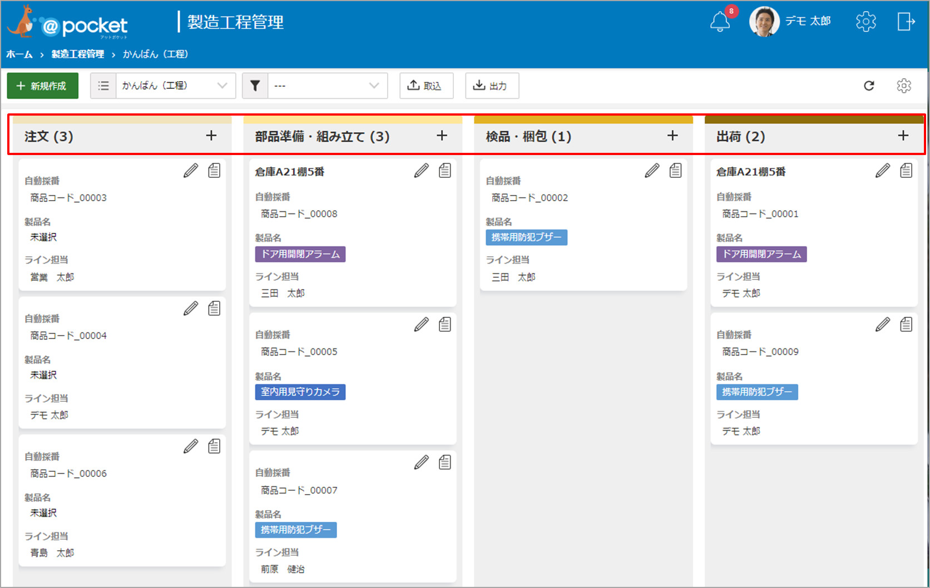Go to 製造工程管理 breadcrumb link

coord(78,54)
